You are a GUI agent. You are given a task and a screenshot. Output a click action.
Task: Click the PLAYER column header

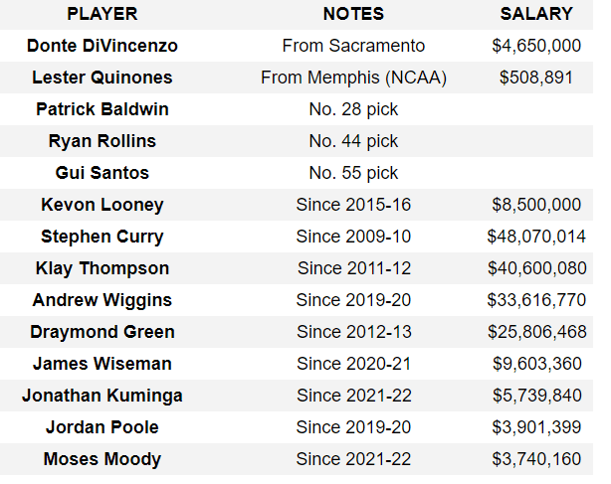click(x=102, y=14)
